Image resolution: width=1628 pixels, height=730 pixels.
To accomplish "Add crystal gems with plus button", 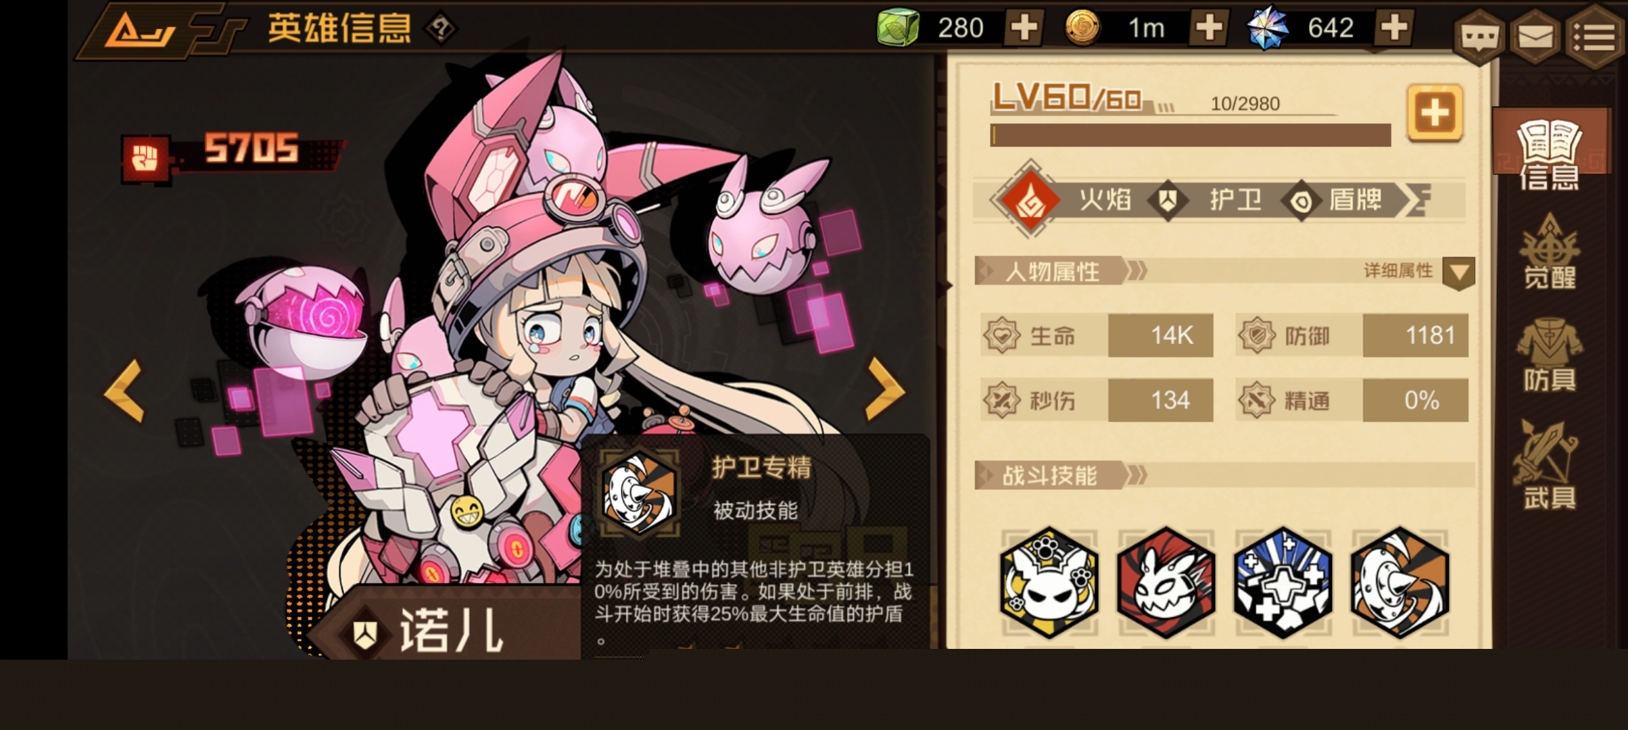I will tap(1394, 28).
